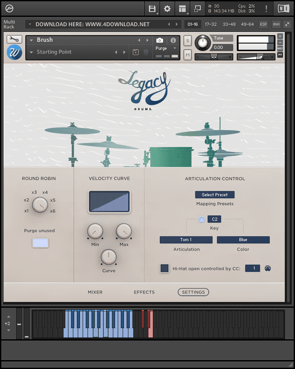Click the exclamation panic icon

pos(266,9)
